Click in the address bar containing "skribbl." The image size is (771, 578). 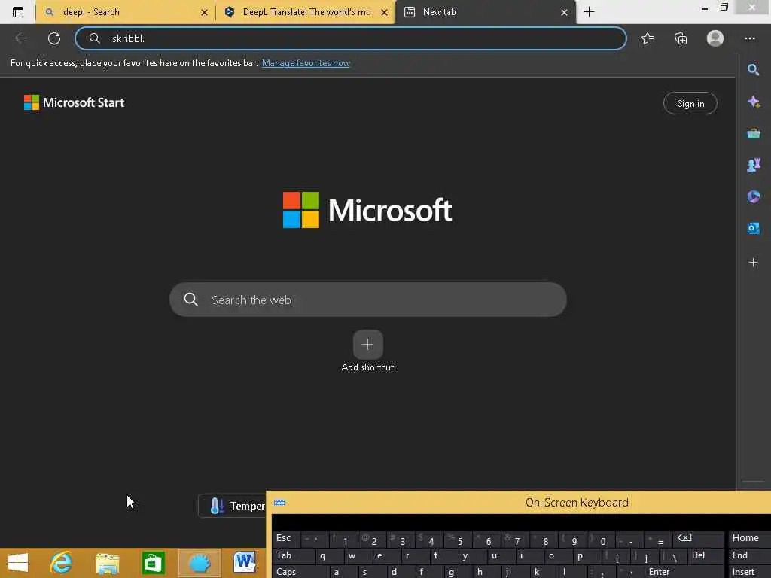351,38
